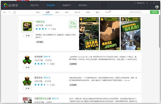The width and height of the screenshot is (161, 104).
Task: Click the 孤岛求生 description text
Action: 103,79
